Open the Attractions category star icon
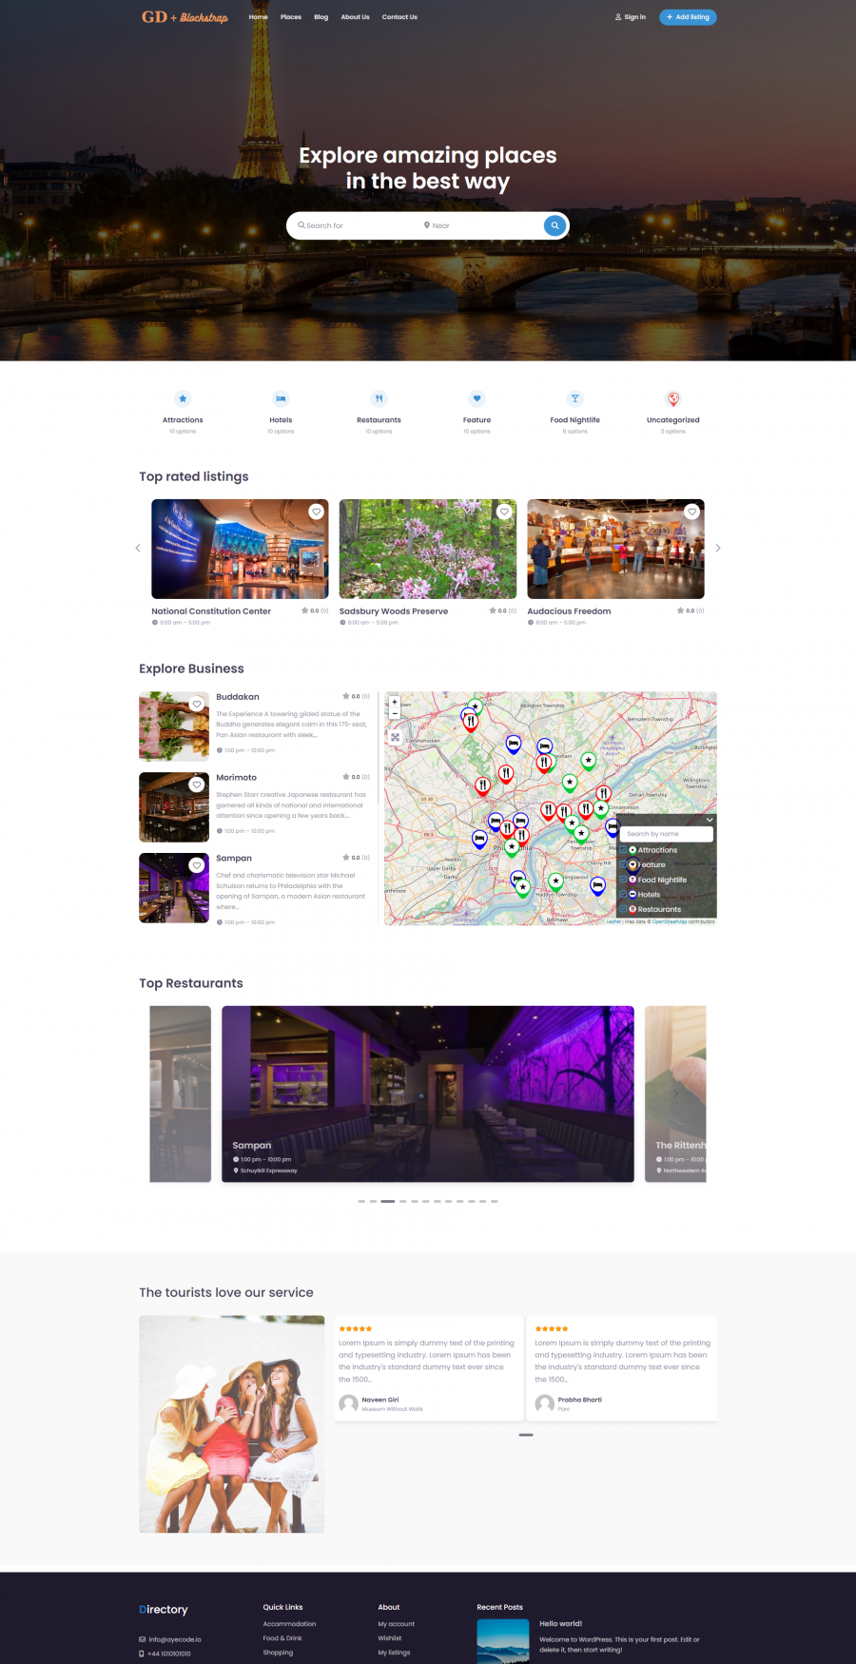Image resolution: width=856 pixels, height=1664 pixels. pyautogui.click(x=183, y=398)
